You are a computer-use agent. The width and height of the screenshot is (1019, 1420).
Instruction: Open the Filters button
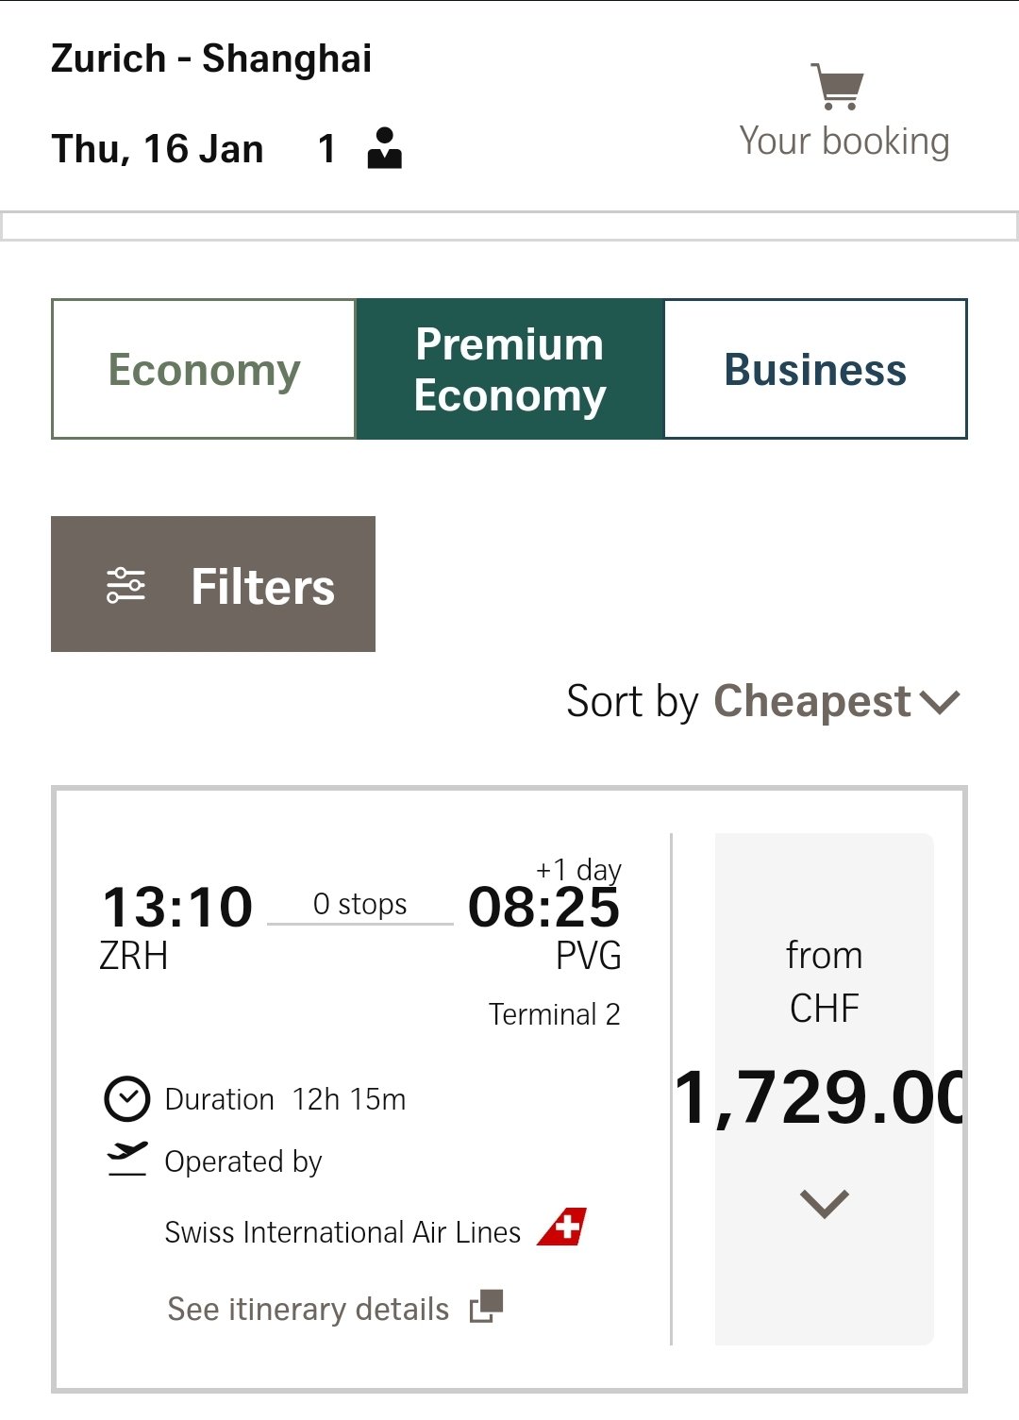(213, 584)
